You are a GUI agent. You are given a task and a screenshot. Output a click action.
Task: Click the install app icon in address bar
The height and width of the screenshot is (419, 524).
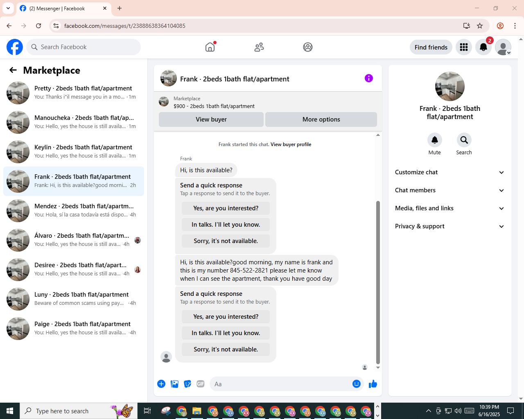click(467, 26)
